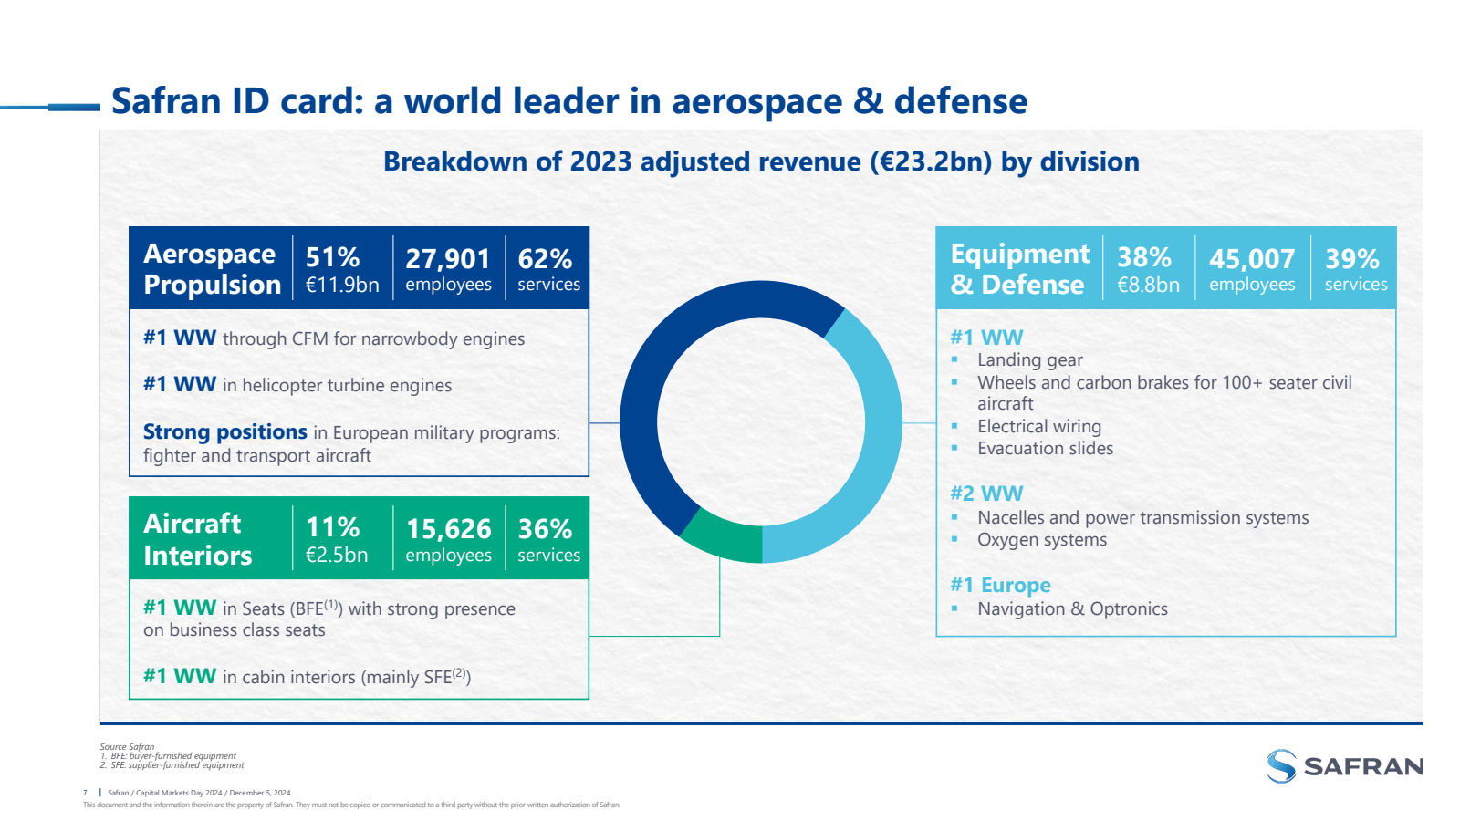
Task: Click the '15,626' employees figure
Action: click(x=448, y=529)
